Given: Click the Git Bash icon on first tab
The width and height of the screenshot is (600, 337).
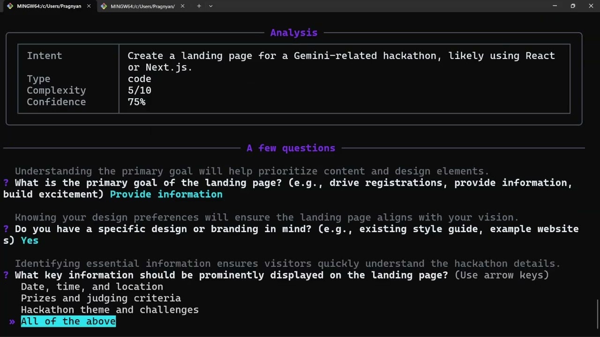Looking at the screenshot, I should pos(10,6).
